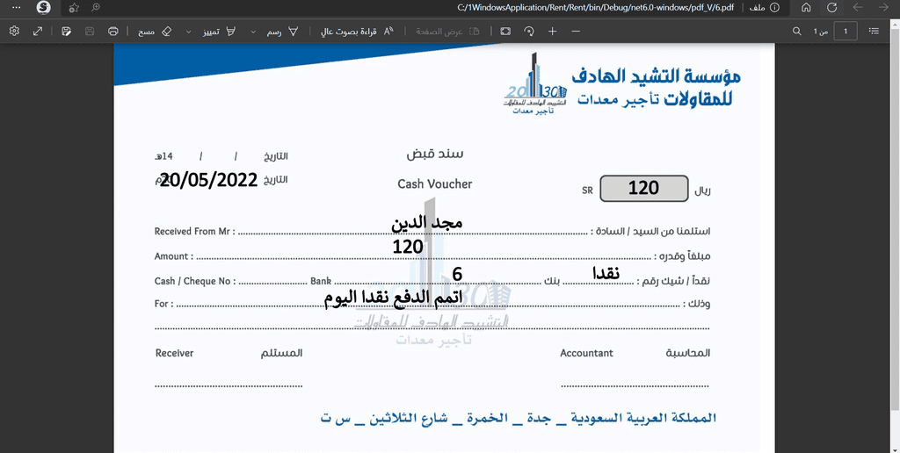This screenshot has height=453, width=900.
Task: Click the bank number '6' value
Action: [x=457, y=275]
